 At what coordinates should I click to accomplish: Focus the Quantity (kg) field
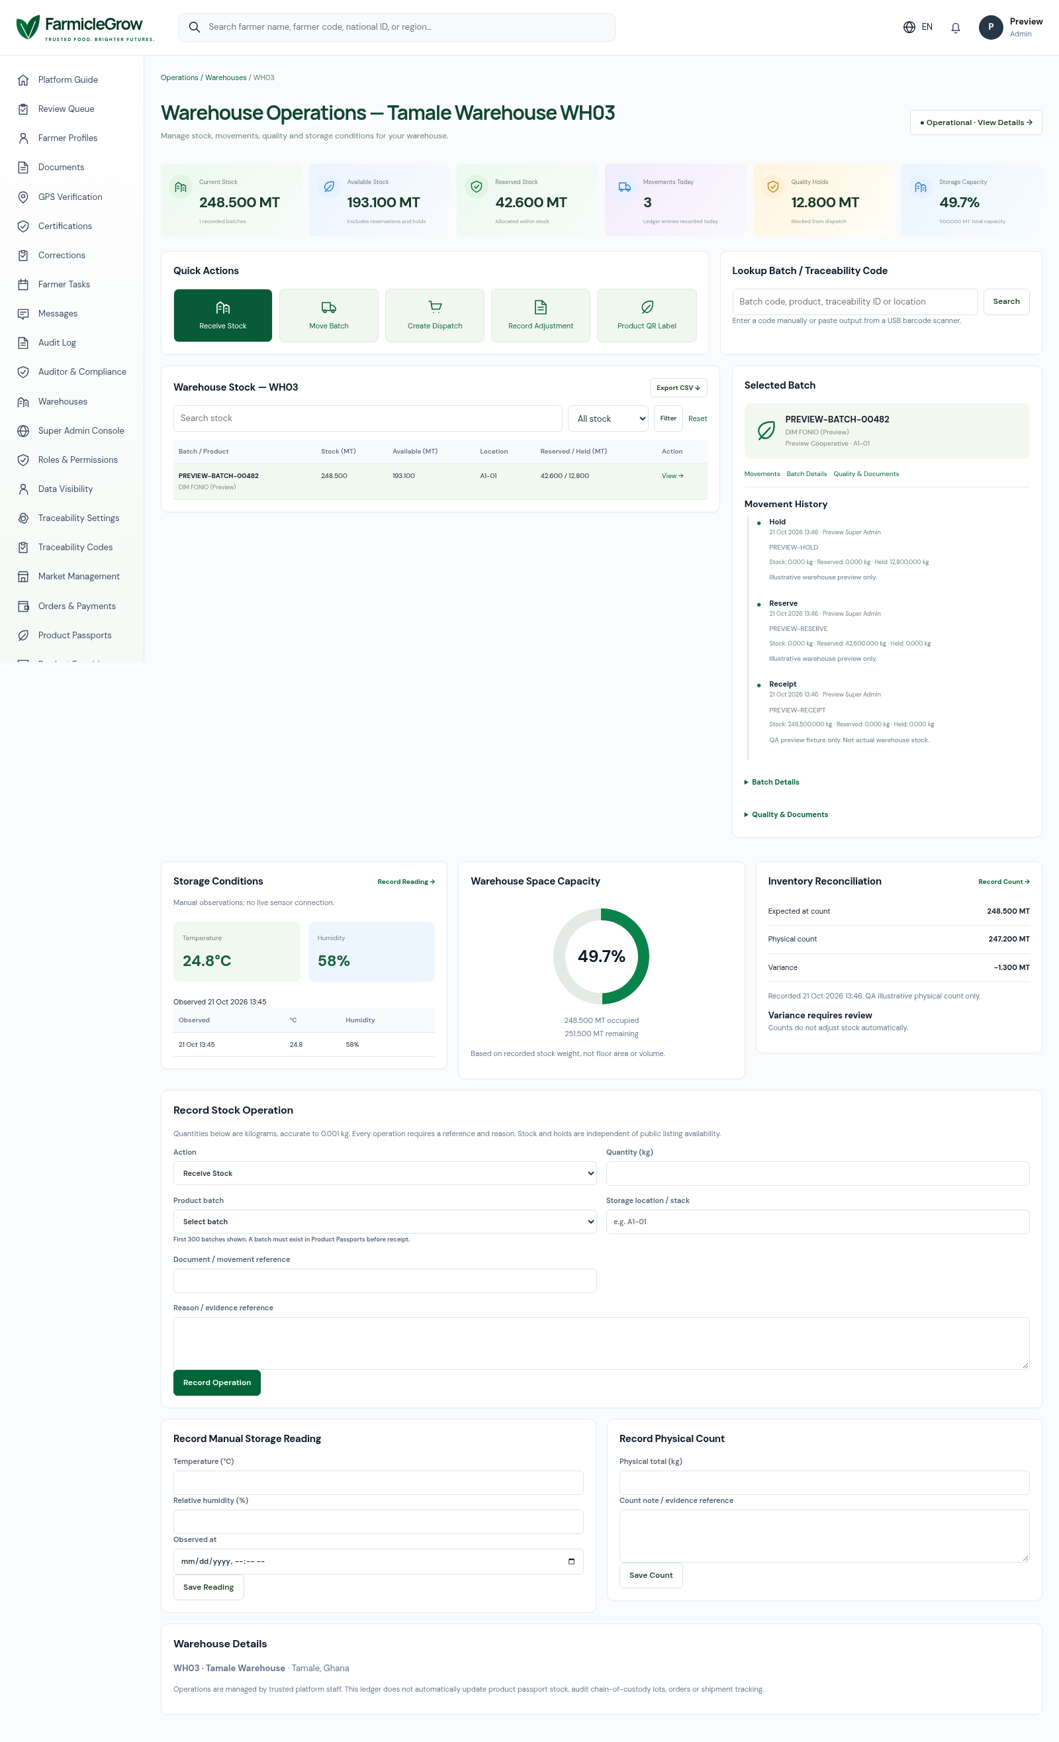pos(817,1174)
